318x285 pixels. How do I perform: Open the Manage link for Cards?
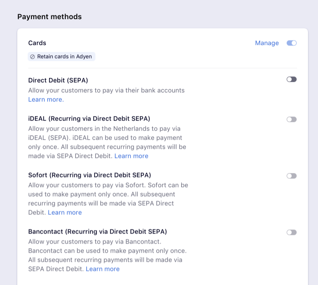click(x=267, y=43)
